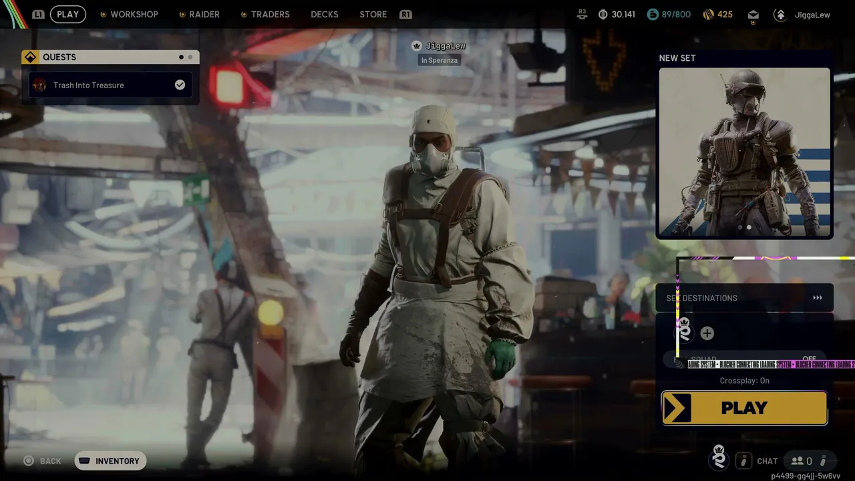The height and width of the screenshot is (481, 855).
Task: Click the BACK circle button icon
Action: 29,461
